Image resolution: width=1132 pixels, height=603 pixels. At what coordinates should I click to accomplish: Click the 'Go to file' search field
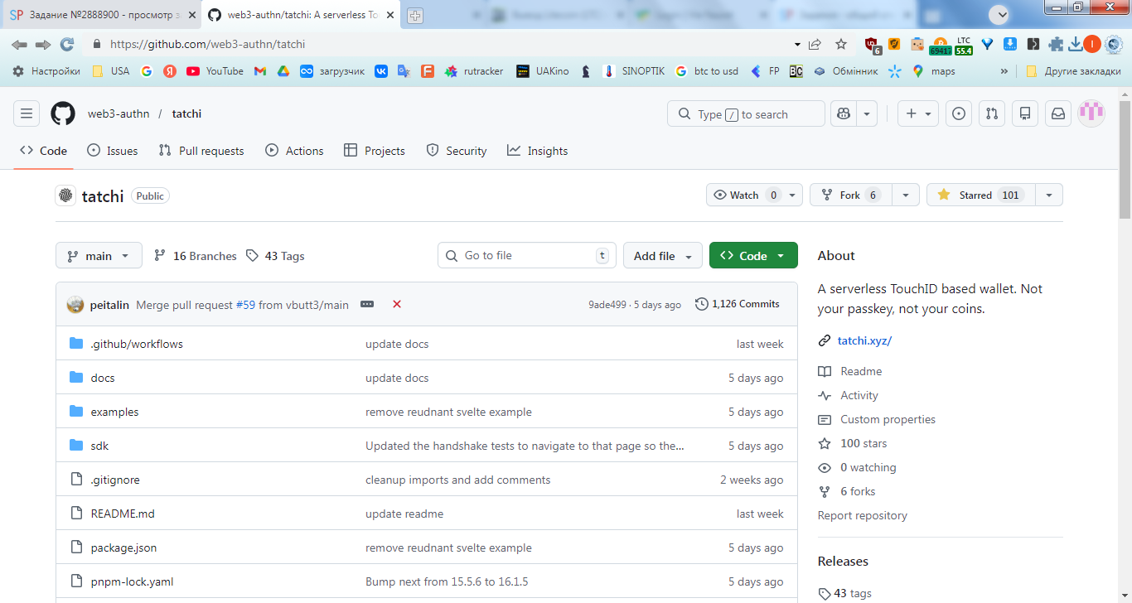(527, 255)
